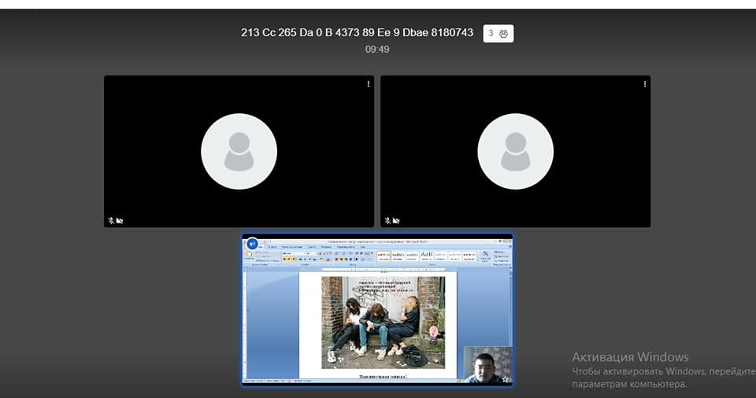The height and width of the screenshot is (398, 756).
Task: Click the left participant's avatar placeholder
Action: coord(239,152)
